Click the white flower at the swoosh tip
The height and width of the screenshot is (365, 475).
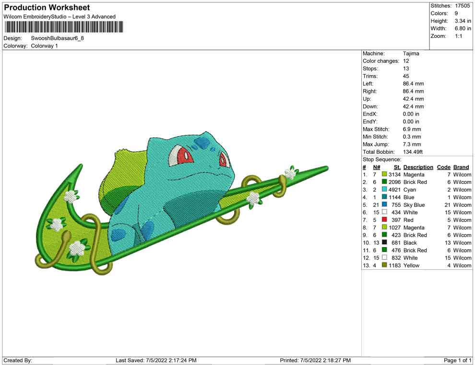click(x=290, y=172)
